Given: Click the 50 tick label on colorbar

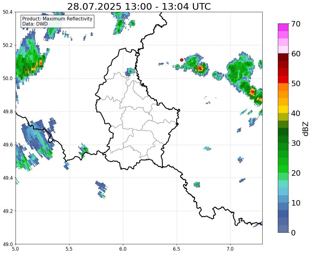Looking at the screenshot, I should 296,83.
